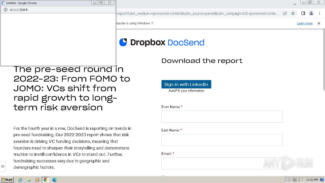Viewport: 325px width, 183px height.
Task: Open File Explorer from taskbar
Action: 29,180
